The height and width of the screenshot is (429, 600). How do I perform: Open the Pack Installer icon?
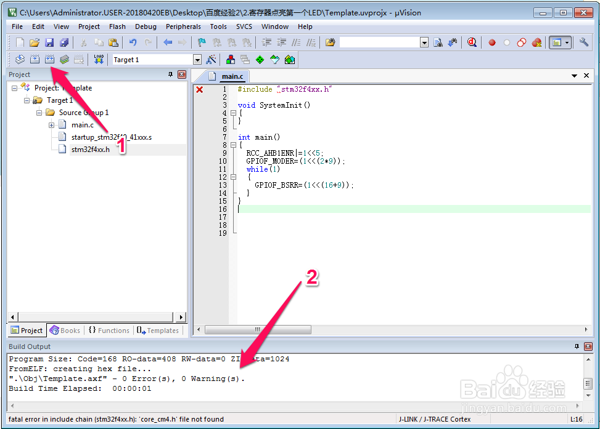pos(290,59)
